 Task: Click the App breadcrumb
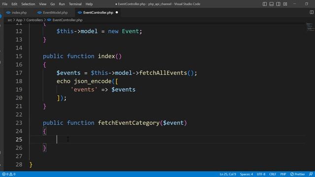(x=19, y=20)
